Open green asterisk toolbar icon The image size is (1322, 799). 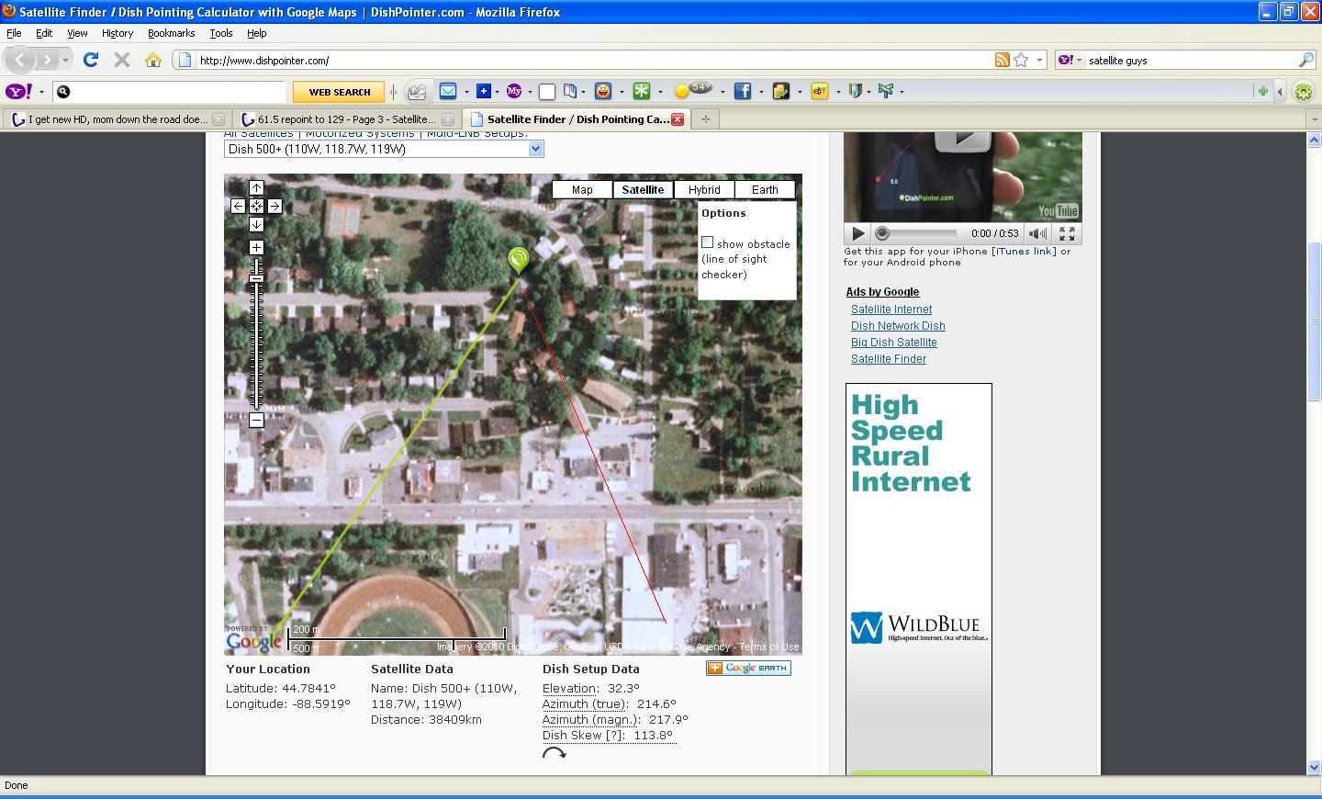coord(642,91)
